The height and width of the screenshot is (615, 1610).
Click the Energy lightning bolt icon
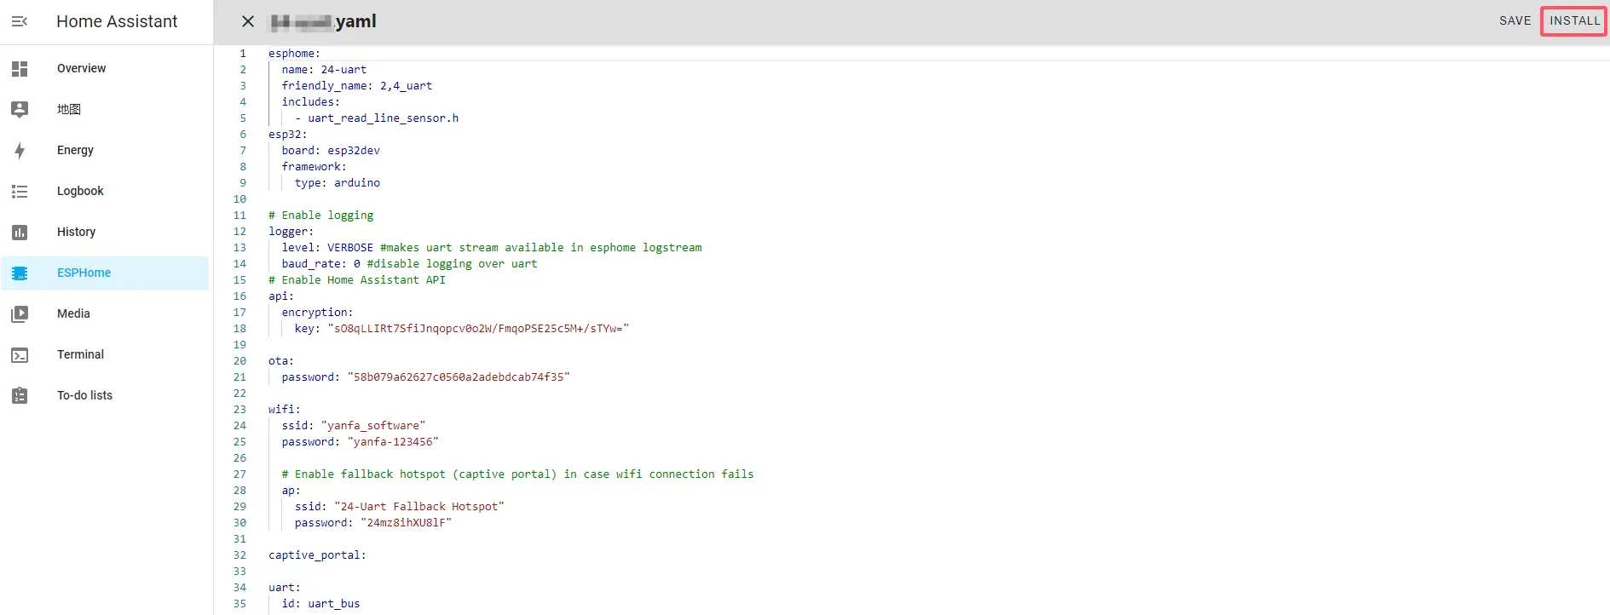(x=20, y=151)
